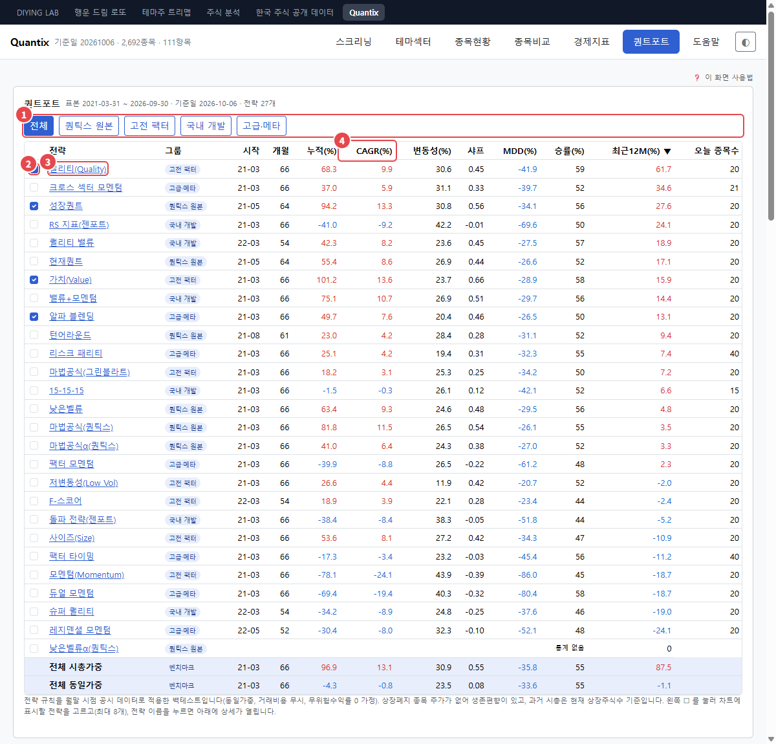This screenshot has width=776, height=744.
Task: Check the 현재퀀트 row checkbox
Action: (x=34, y=261)
